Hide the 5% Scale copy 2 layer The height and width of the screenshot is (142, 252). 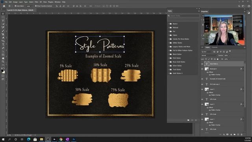pyautogui.click(x=202, y=84)
